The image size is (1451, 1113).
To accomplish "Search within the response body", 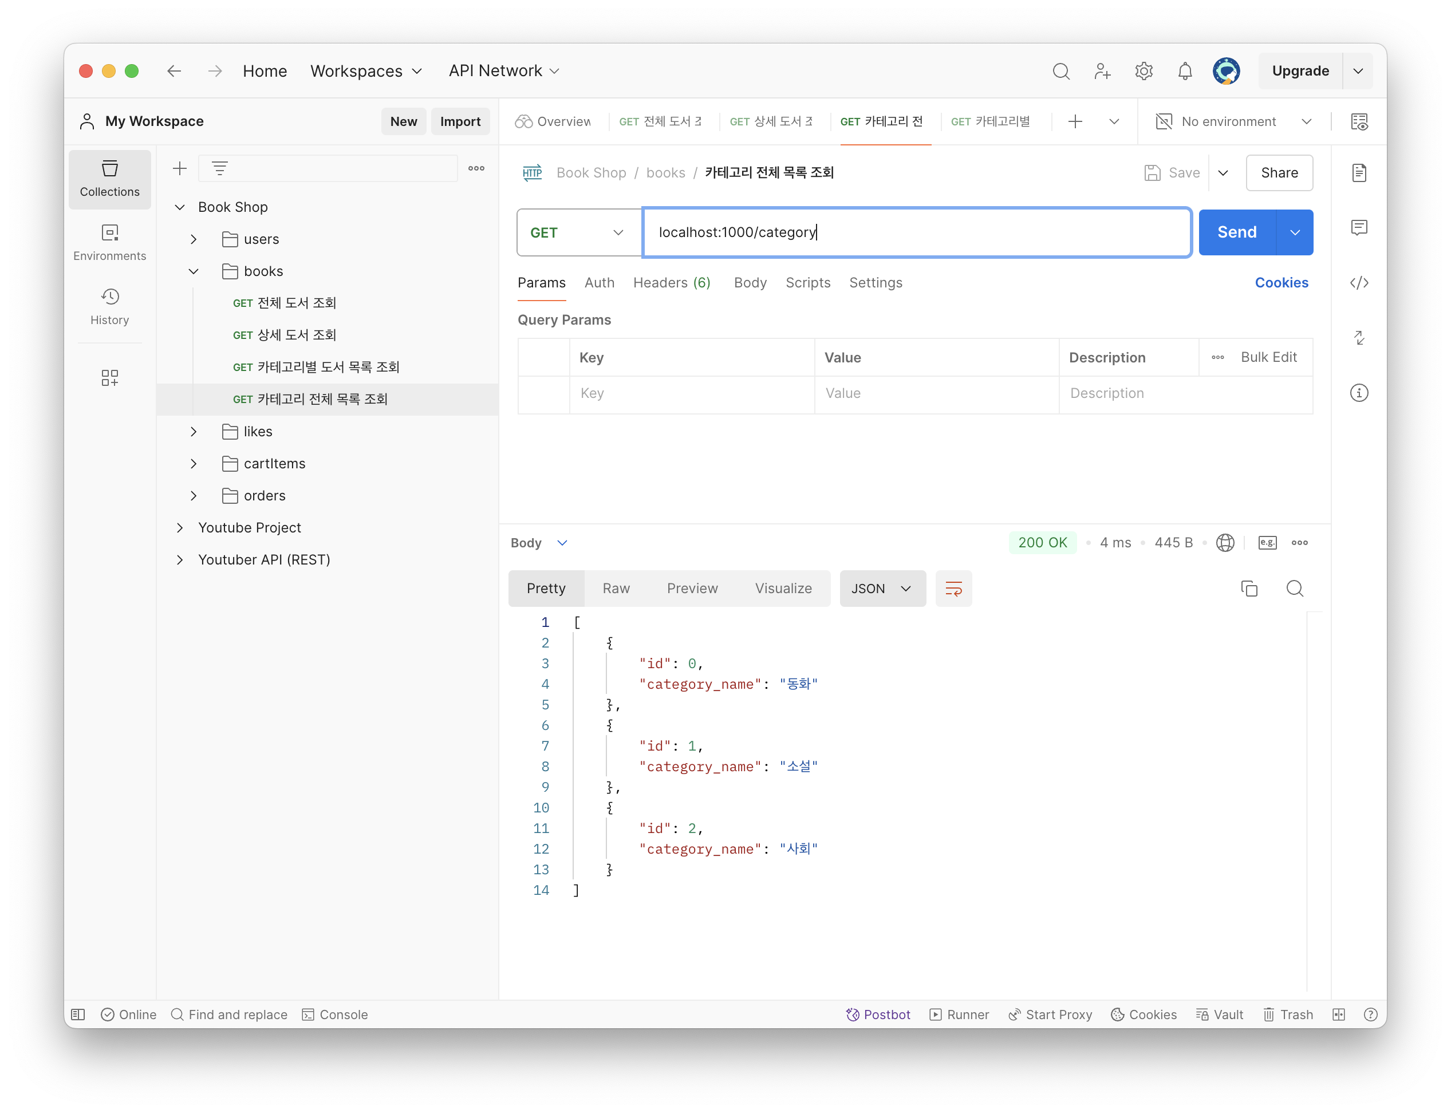I will tap(1295, 589).
